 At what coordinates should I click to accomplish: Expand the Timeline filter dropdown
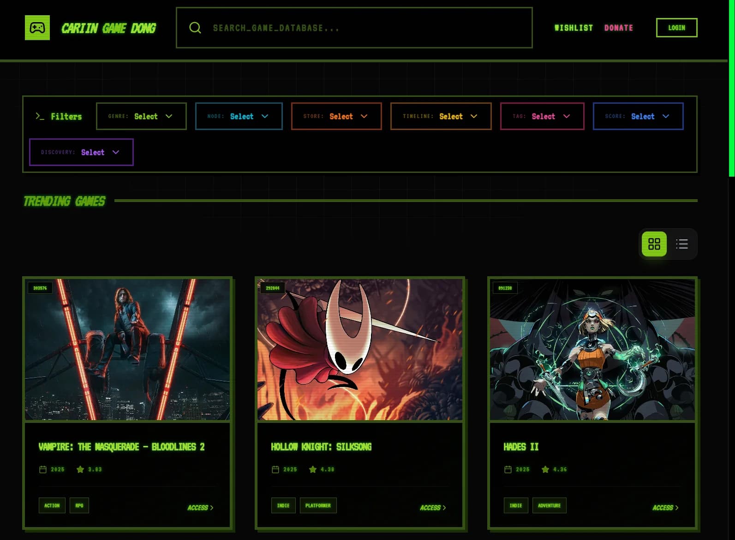441,116
